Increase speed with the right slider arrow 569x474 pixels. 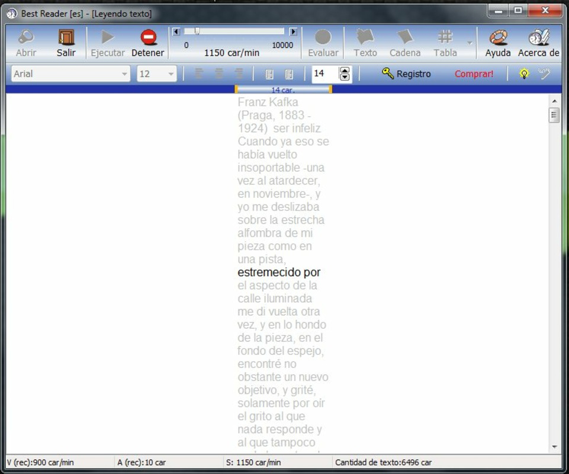tap(293, 31)
